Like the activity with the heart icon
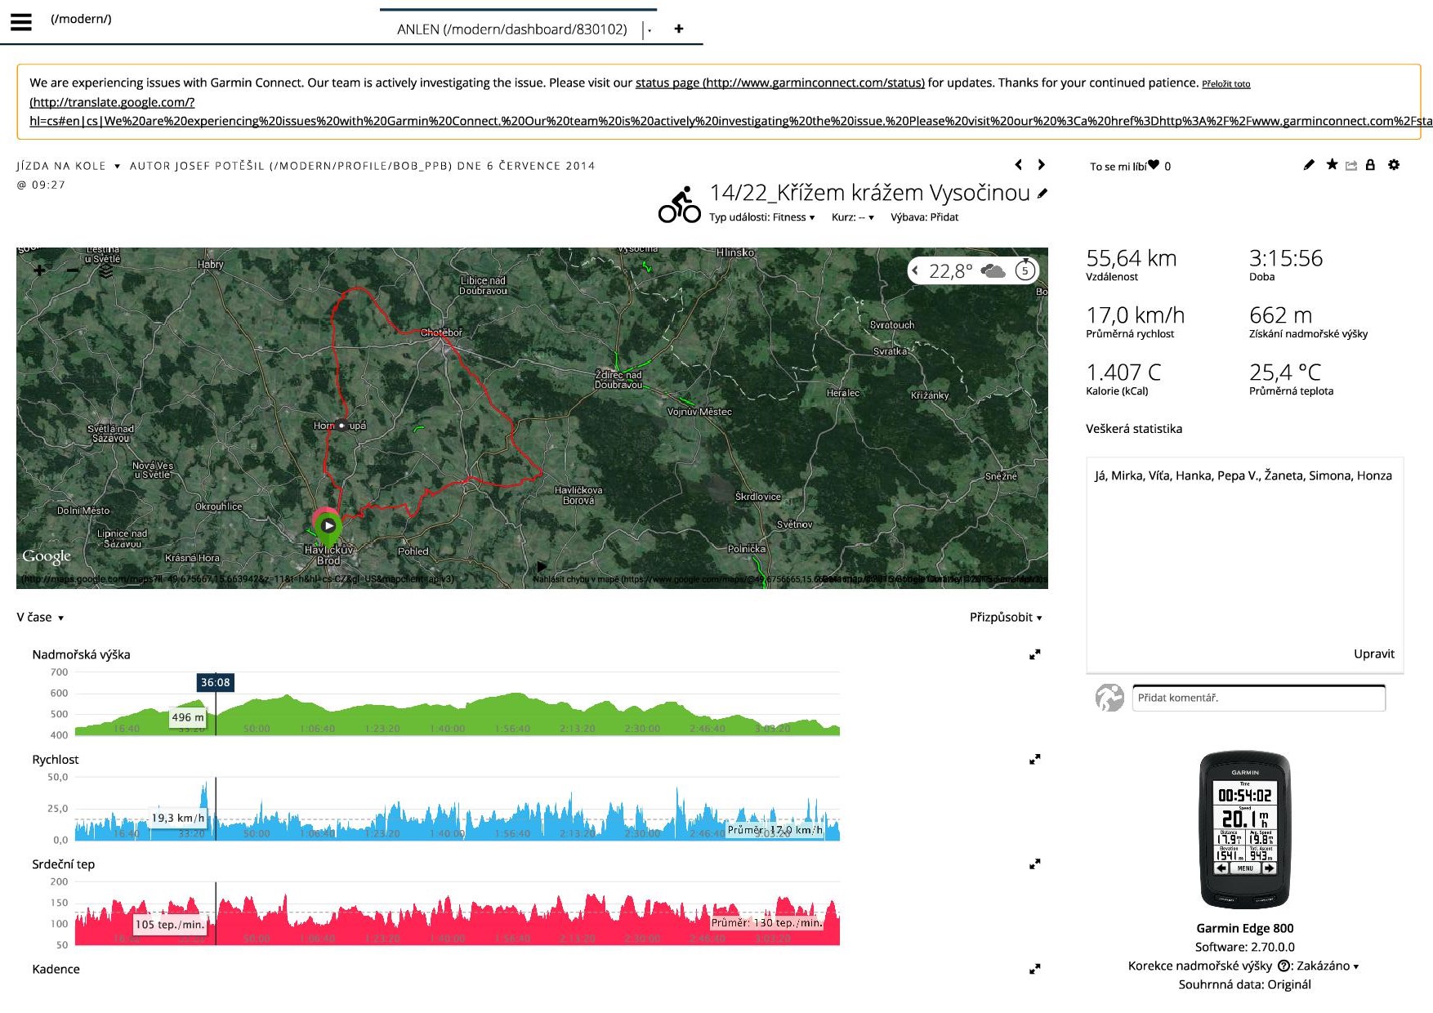This screenshot has width=1433, height=1013. pyautogui.click(x=1154, y=165)
